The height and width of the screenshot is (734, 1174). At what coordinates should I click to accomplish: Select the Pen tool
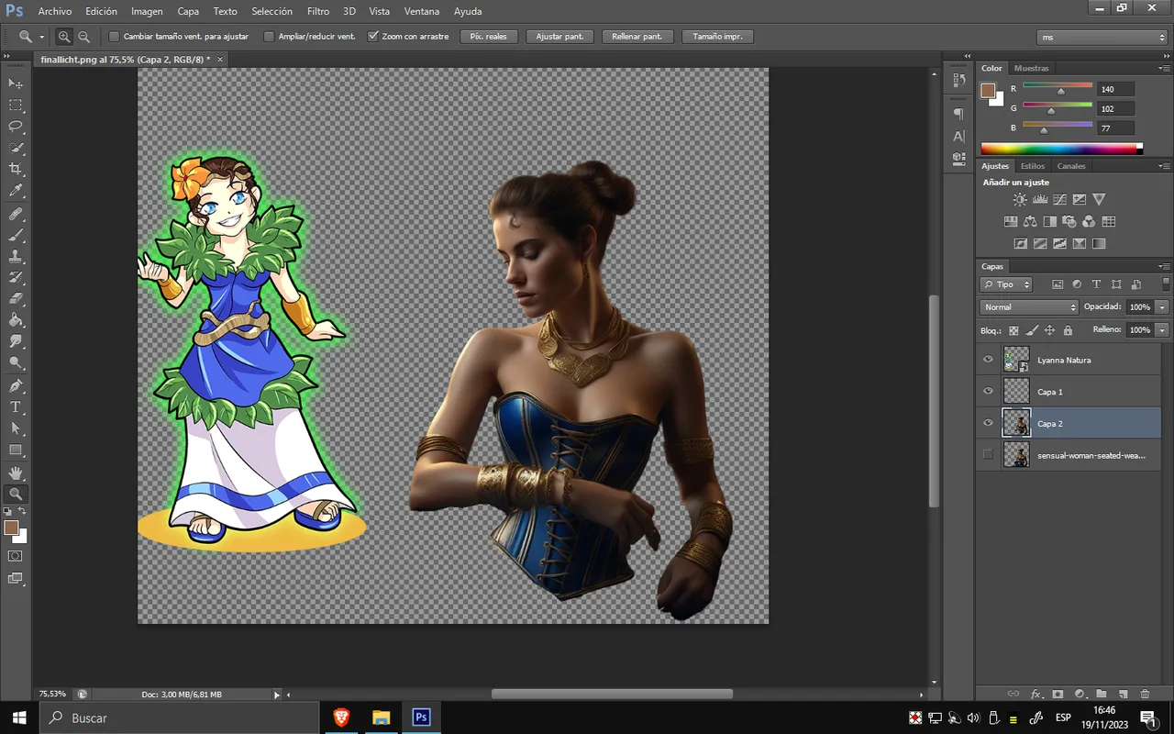[x=16, y=385]
